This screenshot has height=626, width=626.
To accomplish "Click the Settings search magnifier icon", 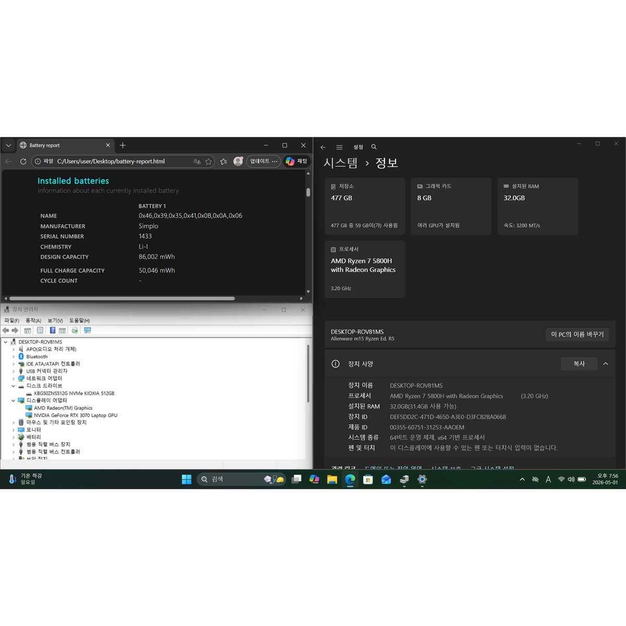I will 374,147.
